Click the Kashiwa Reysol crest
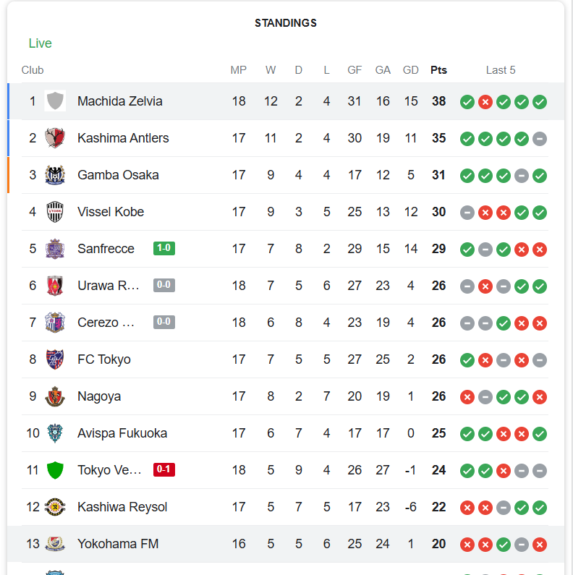573x575 pixels. 55,507
